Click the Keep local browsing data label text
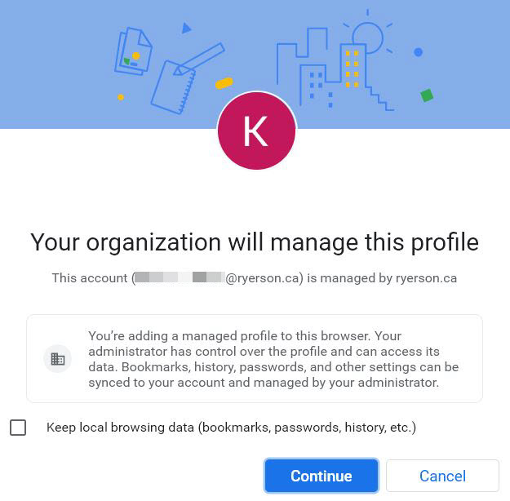 231,428
